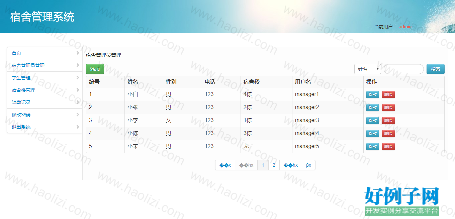
Task: Click 删除 for manager2 row
Action: point(388,108)
